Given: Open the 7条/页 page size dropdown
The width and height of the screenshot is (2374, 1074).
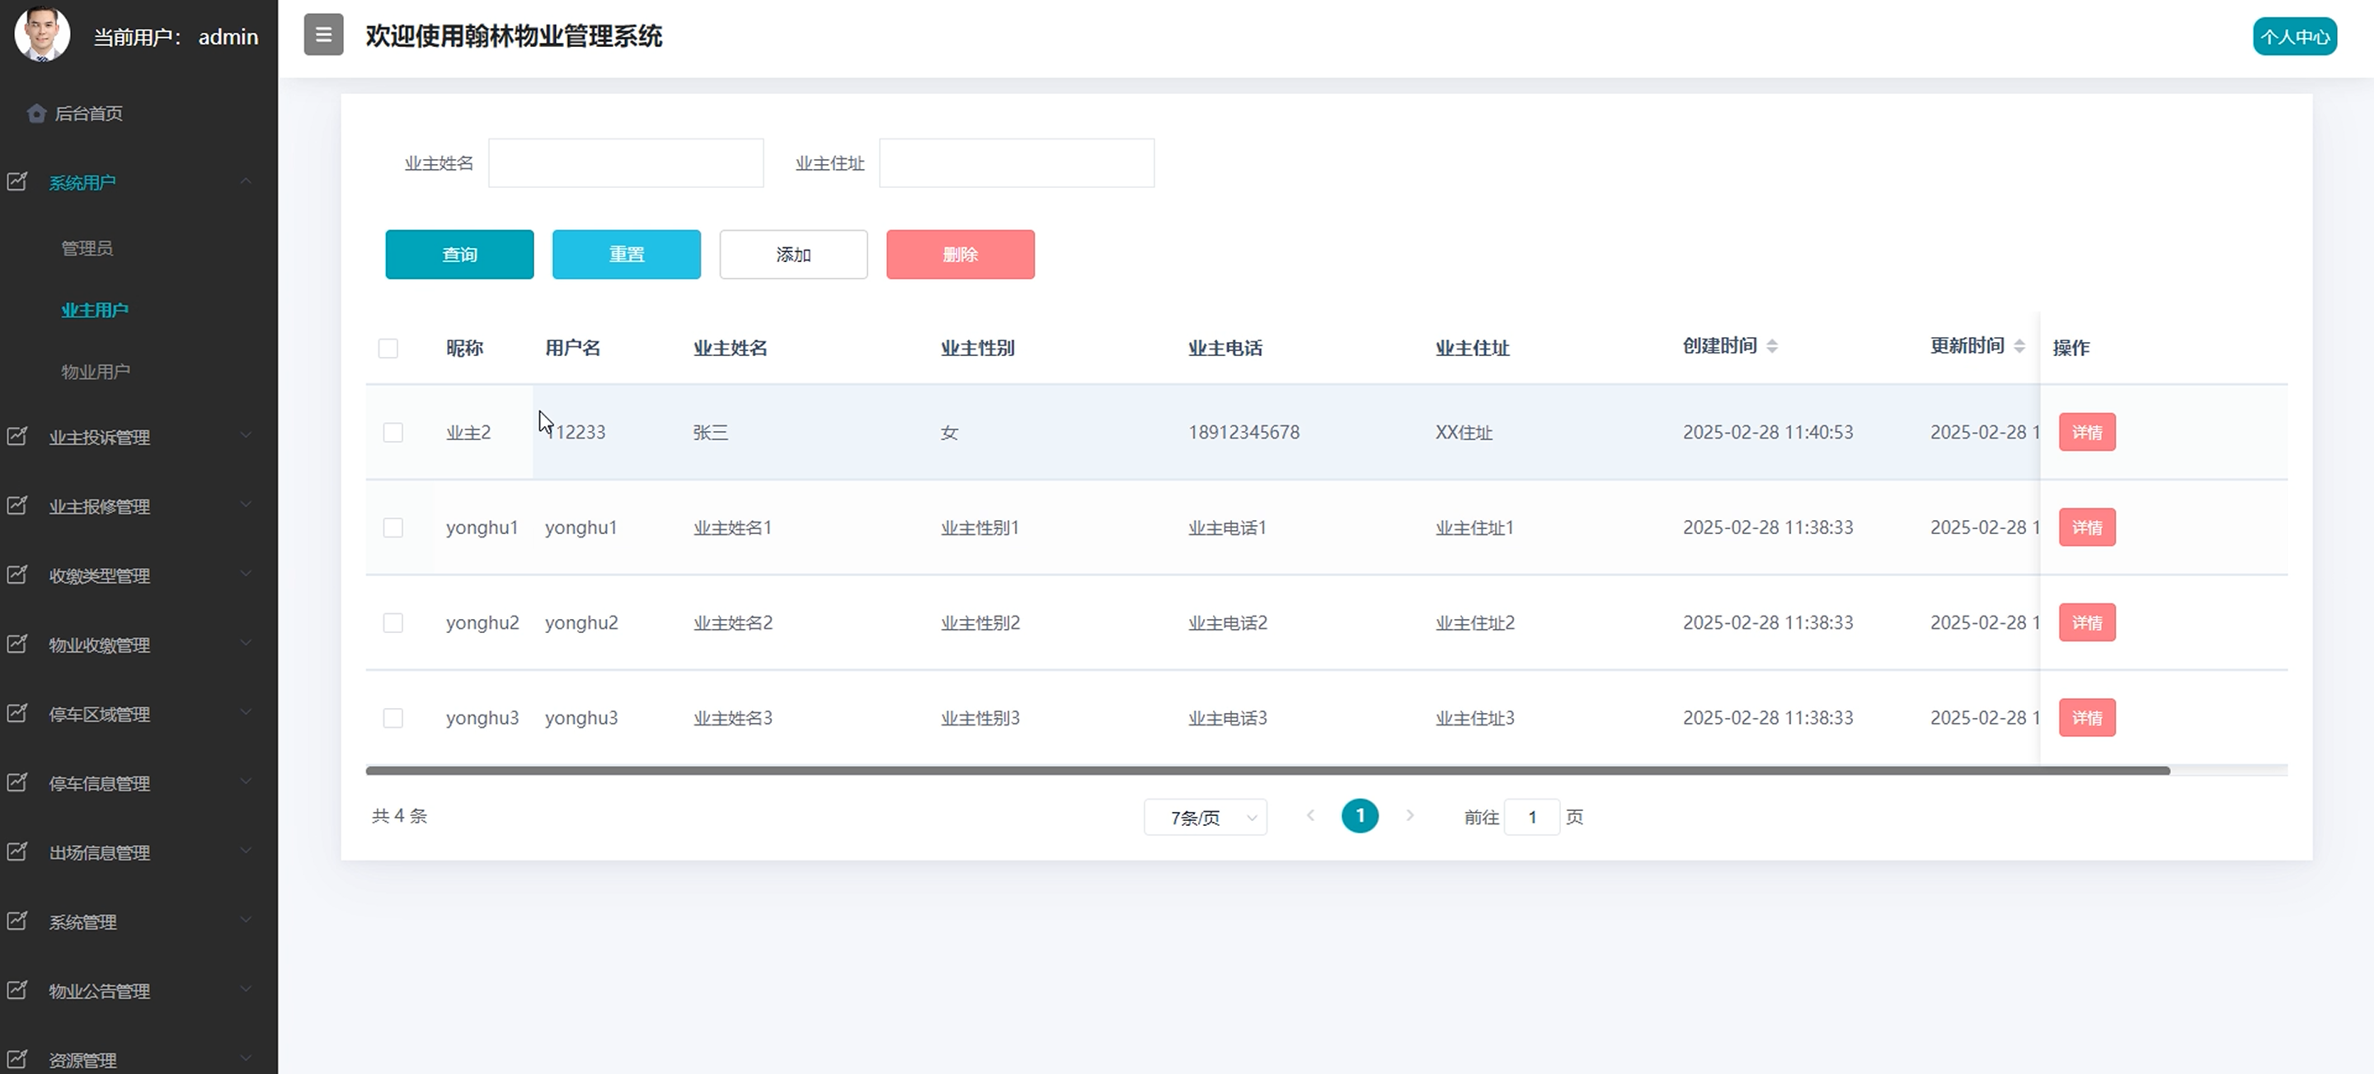Looking at the screenshot, I should click(x=1206, y=817).
